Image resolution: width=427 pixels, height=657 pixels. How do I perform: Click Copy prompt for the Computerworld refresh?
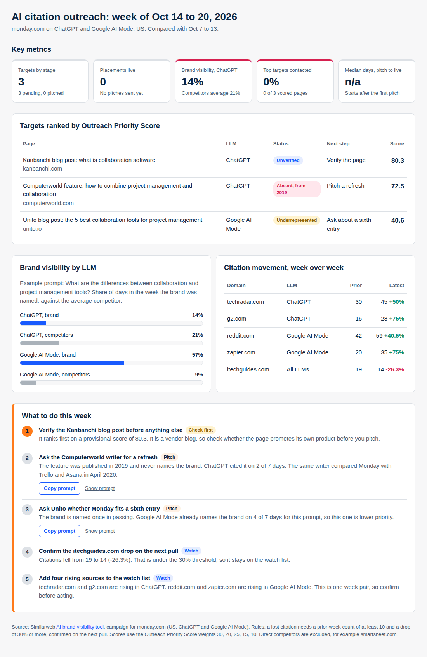(x=59, y=488)
